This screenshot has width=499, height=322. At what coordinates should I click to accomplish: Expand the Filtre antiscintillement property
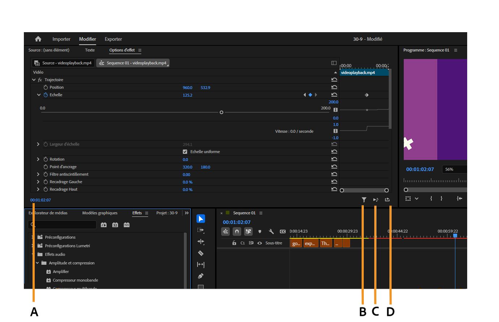[x=38, y=174]
